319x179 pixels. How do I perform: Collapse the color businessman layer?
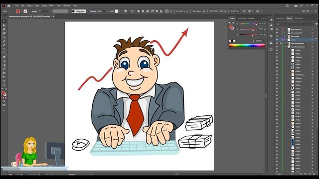pyautogui.click(x=285, y=47)
